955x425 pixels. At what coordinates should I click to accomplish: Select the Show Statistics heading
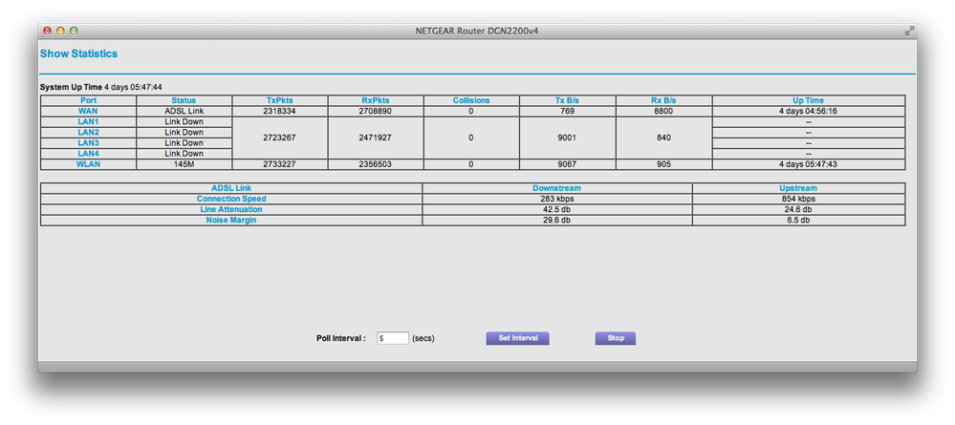coord(78,53)
